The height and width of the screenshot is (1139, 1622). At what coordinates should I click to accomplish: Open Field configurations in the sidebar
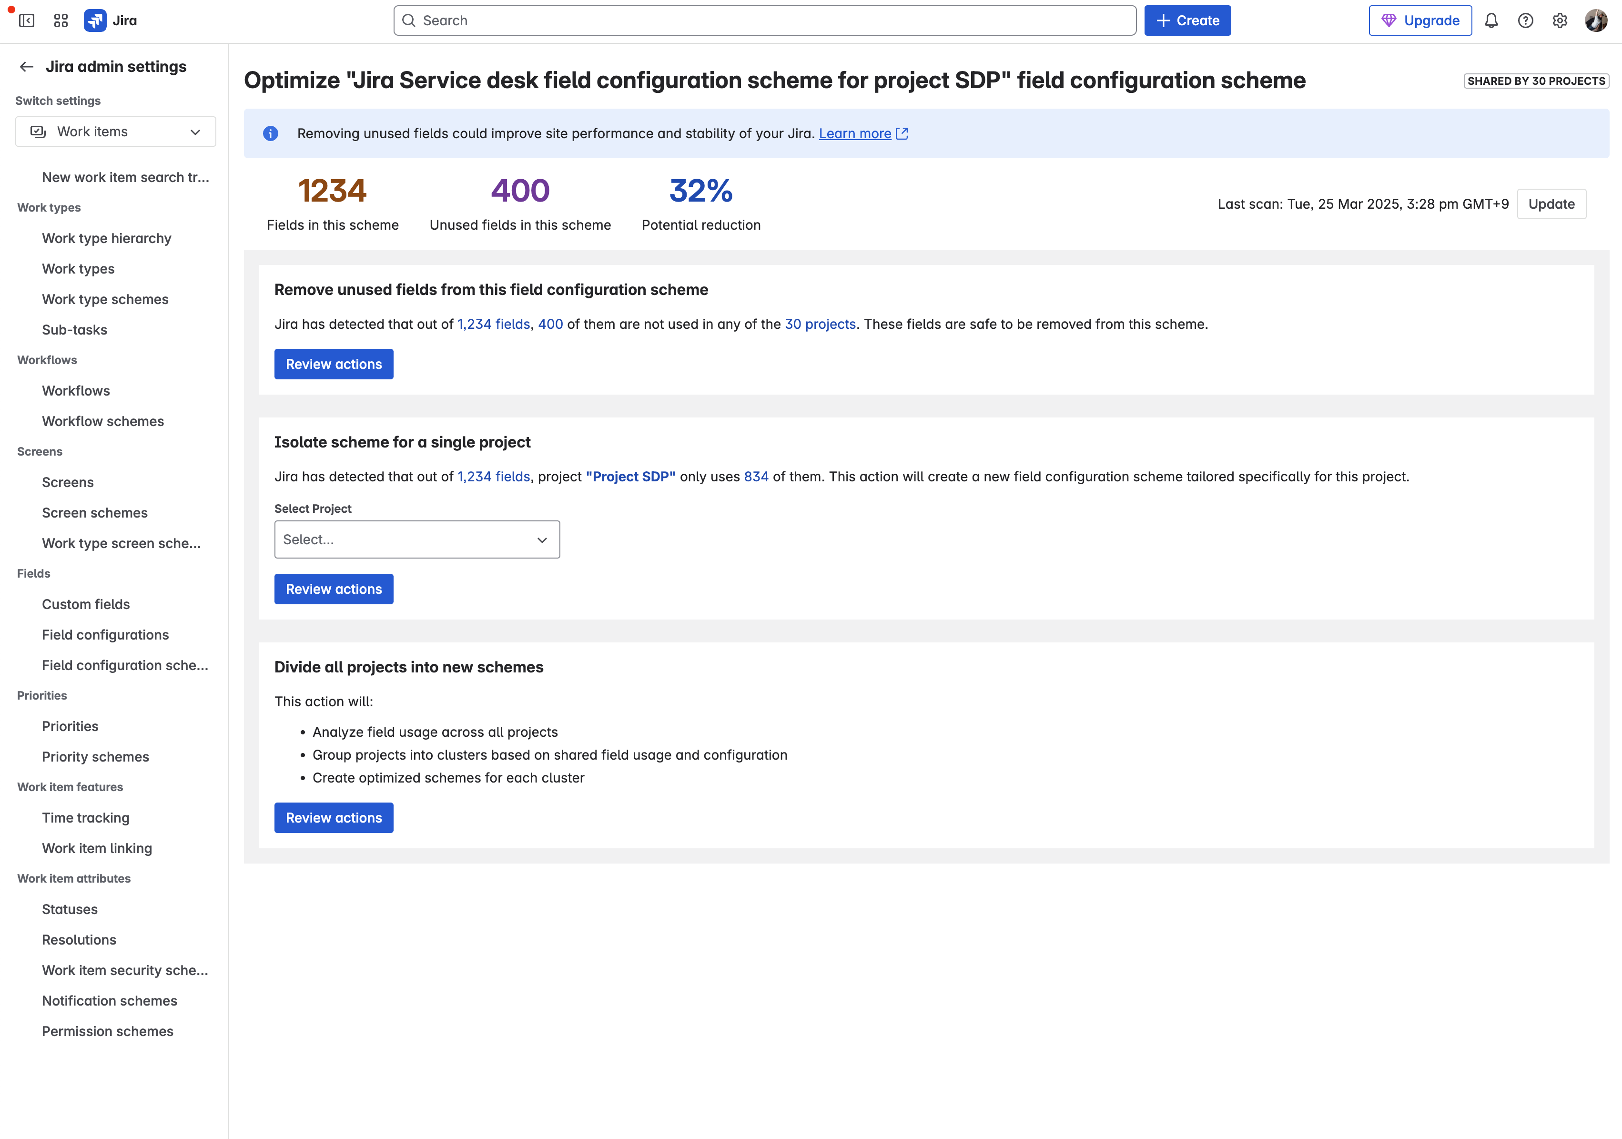[x=105, y=634]
